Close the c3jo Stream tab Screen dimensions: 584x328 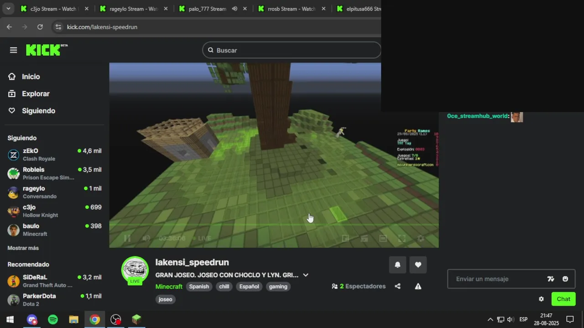coord(87,9)
